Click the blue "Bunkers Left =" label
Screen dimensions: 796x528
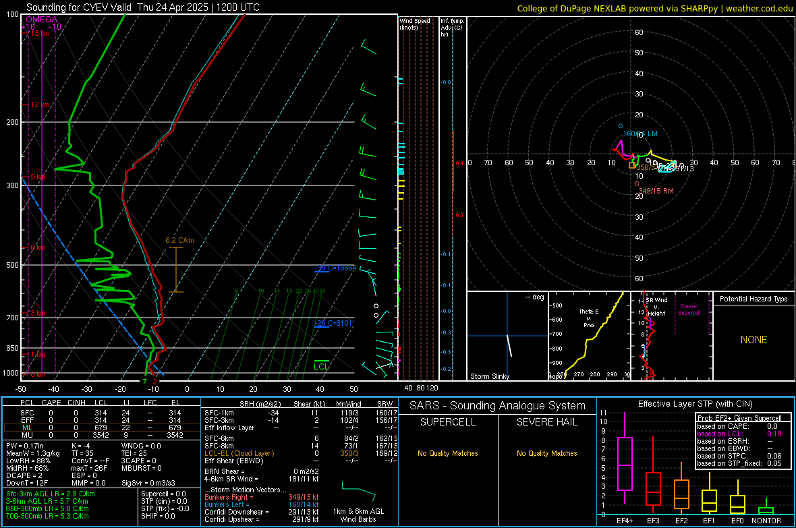tap(227, 504)
